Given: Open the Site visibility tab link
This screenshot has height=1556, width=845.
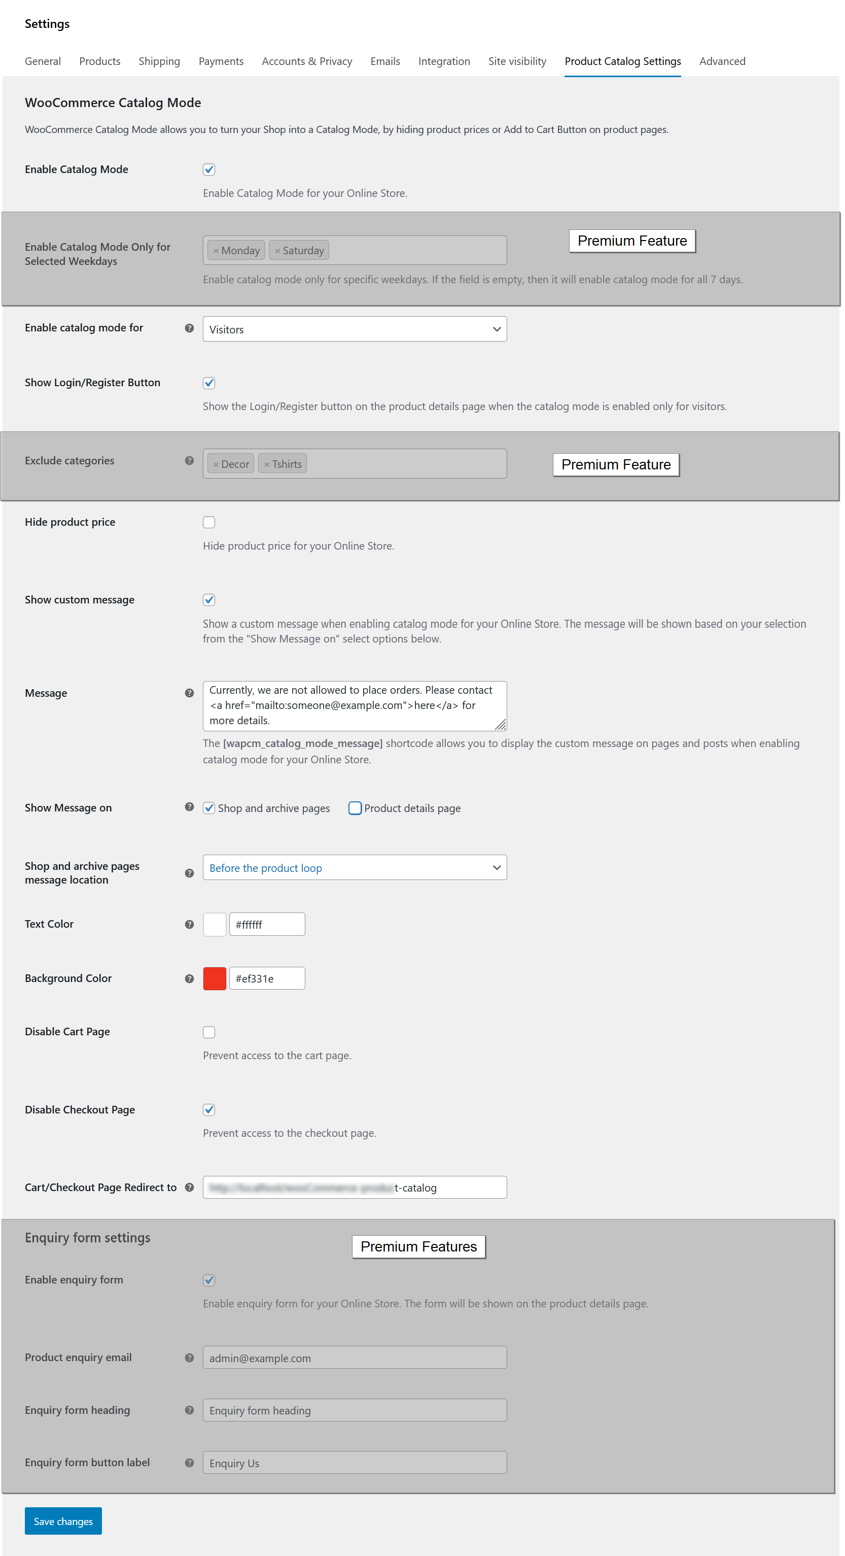Looking at the screenshot, I should [x=517, y=61].
